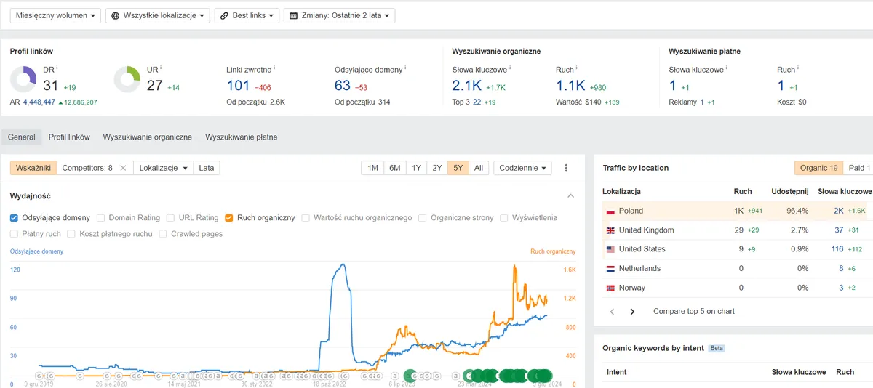Select the Competitors: 8 button
Image resolution: width=873 pixels, height=388 pixels.
(87, 168)
